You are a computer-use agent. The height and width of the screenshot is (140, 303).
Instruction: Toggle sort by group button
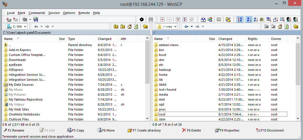[x=295, y=19]
